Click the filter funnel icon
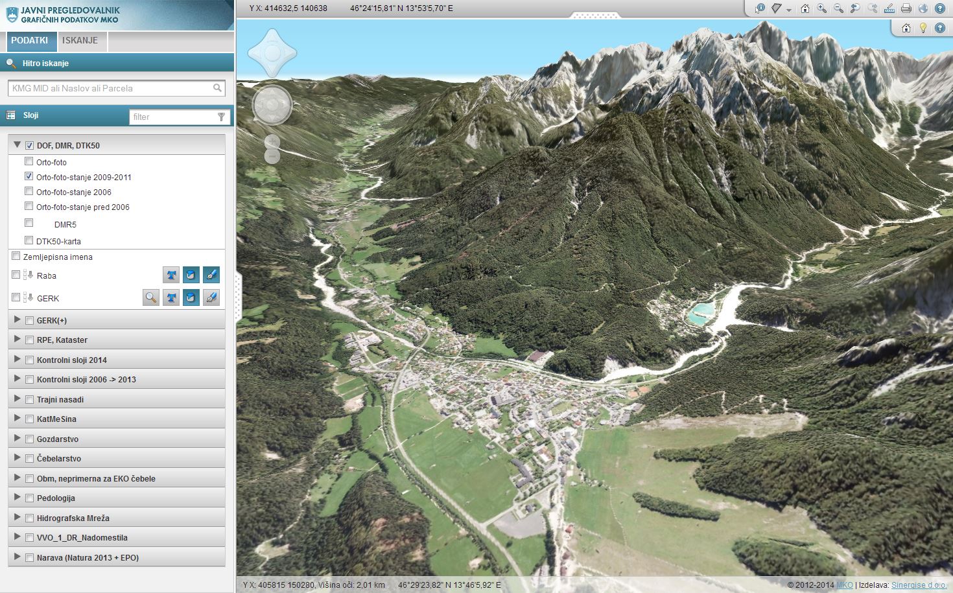 [x=222, y=117]
